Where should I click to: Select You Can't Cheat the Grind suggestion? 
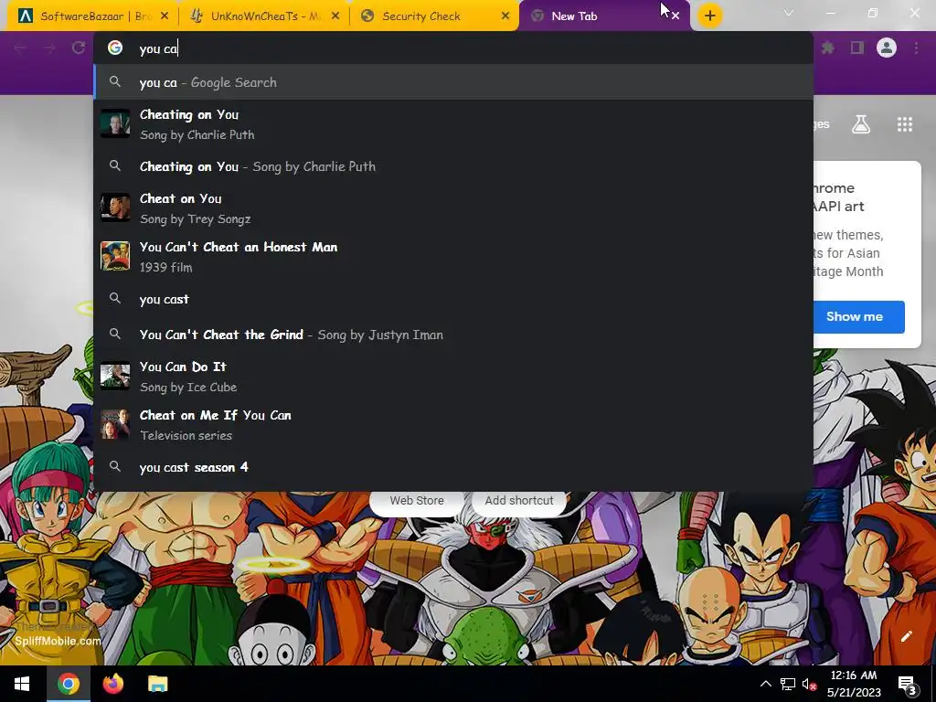coord(453,335)
